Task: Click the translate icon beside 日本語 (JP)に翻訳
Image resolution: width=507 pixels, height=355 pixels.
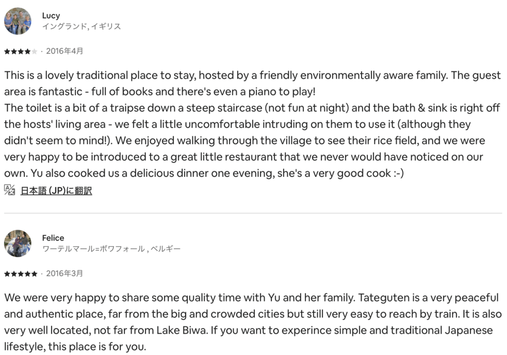Action: click(x=9, y=190)
